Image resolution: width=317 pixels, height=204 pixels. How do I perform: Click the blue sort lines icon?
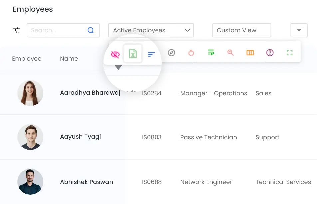(151, 54)
